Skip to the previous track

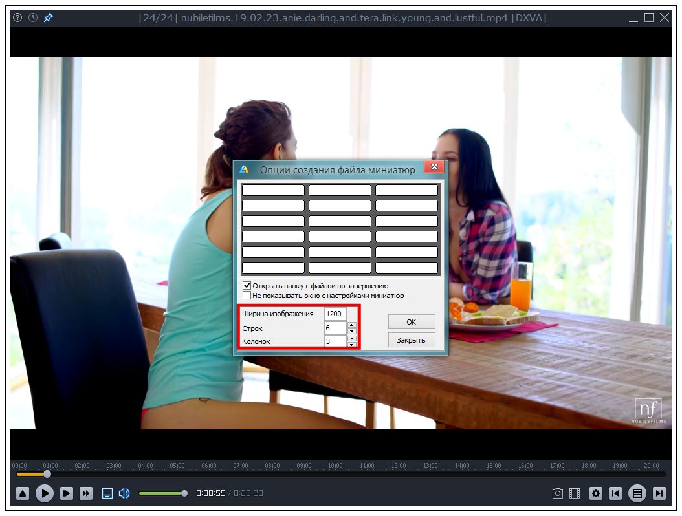click(x=615, y=493)
